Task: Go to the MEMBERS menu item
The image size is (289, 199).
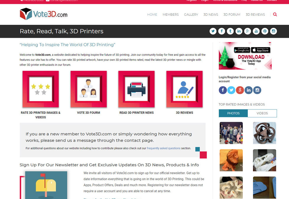Action: (x=171, y=14)
